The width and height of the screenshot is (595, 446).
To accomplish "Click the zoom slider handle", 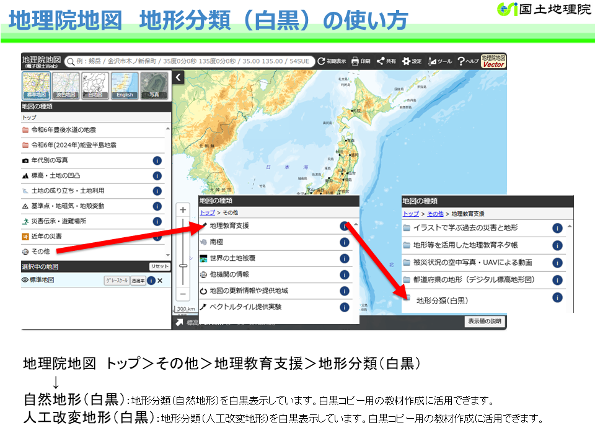I will click(183, 266).
